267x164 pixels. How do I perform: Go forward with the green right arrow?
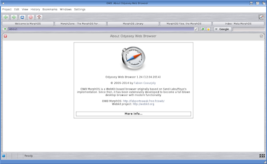14,17
